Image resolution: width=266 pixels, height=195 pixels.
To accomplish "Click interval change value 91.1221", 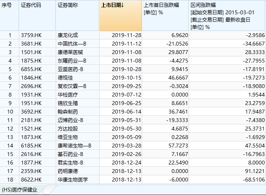I will [x=255, y=171].
